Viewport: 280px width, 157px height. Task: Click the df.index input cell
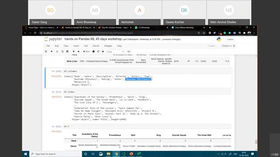pyautogui.click(x=147, y=92)
